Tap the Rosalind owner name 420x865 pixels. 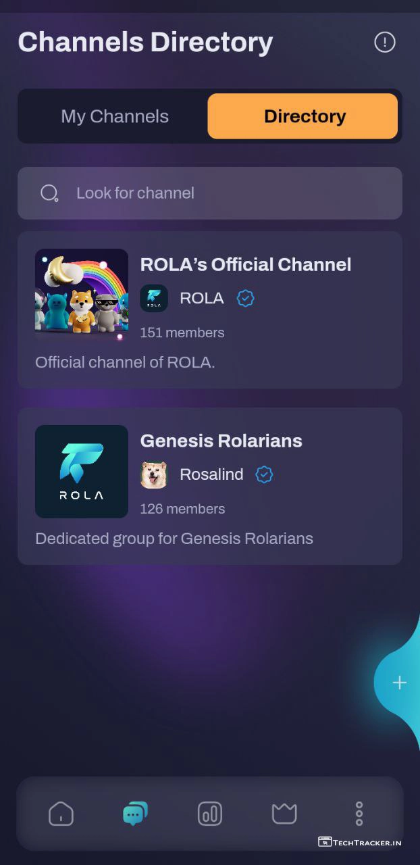(211, 474)
